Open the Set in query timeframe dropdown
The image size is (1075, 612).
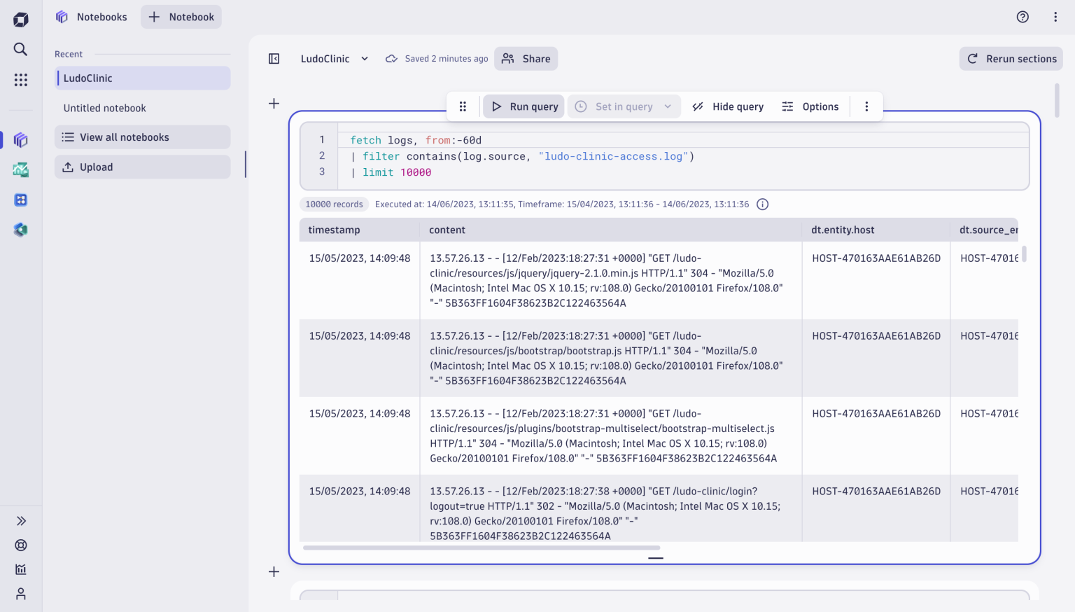click(624, 106)
